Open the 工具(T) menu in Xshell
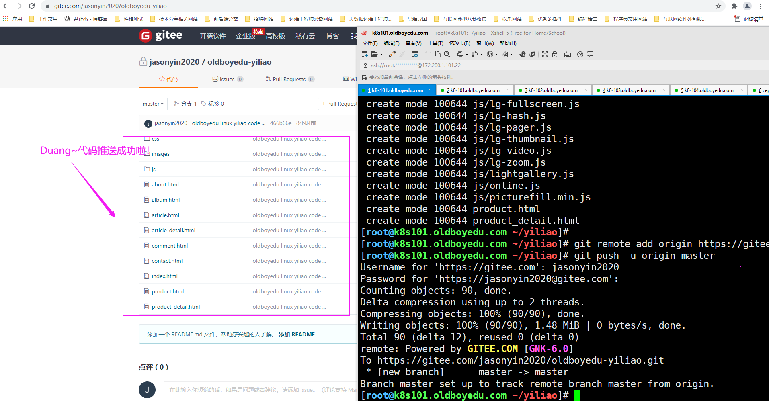This screenshot has width=769, height=401. [x=435, y=43]
